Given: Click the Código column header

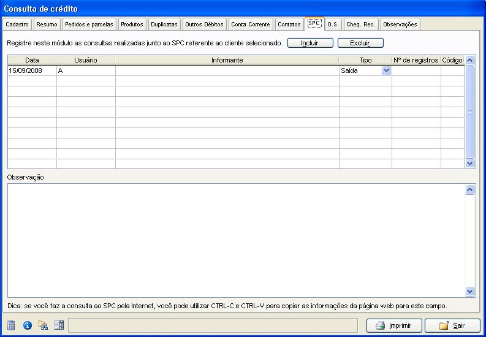Looking at the screenshot, I should [x=452, y=60].
